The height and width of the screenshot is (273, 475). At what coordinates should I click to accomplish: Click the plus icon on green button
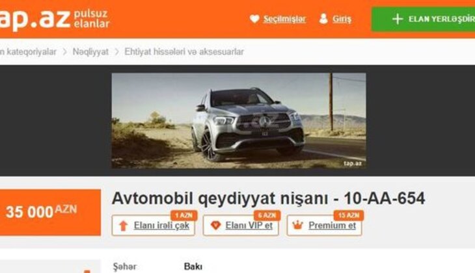pyautogui.click(x=398, y=19)
